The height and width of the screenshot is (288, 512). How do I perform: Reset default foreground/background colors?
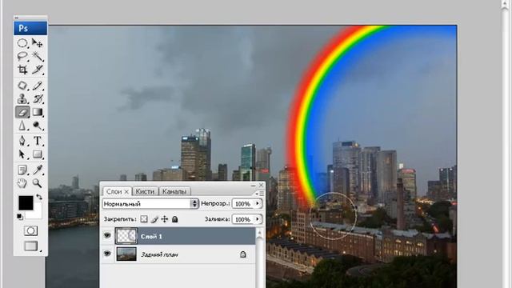pos(19,216)
